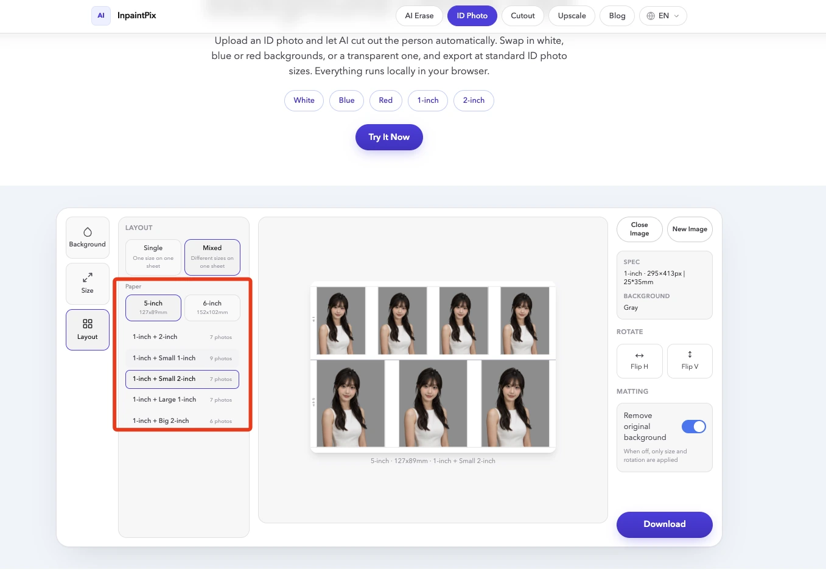Image resolution: width=826 pixels, height=572 pixels.
Task: Click the Close Image button
Action: pyautogui.click(x=639, y=229)
